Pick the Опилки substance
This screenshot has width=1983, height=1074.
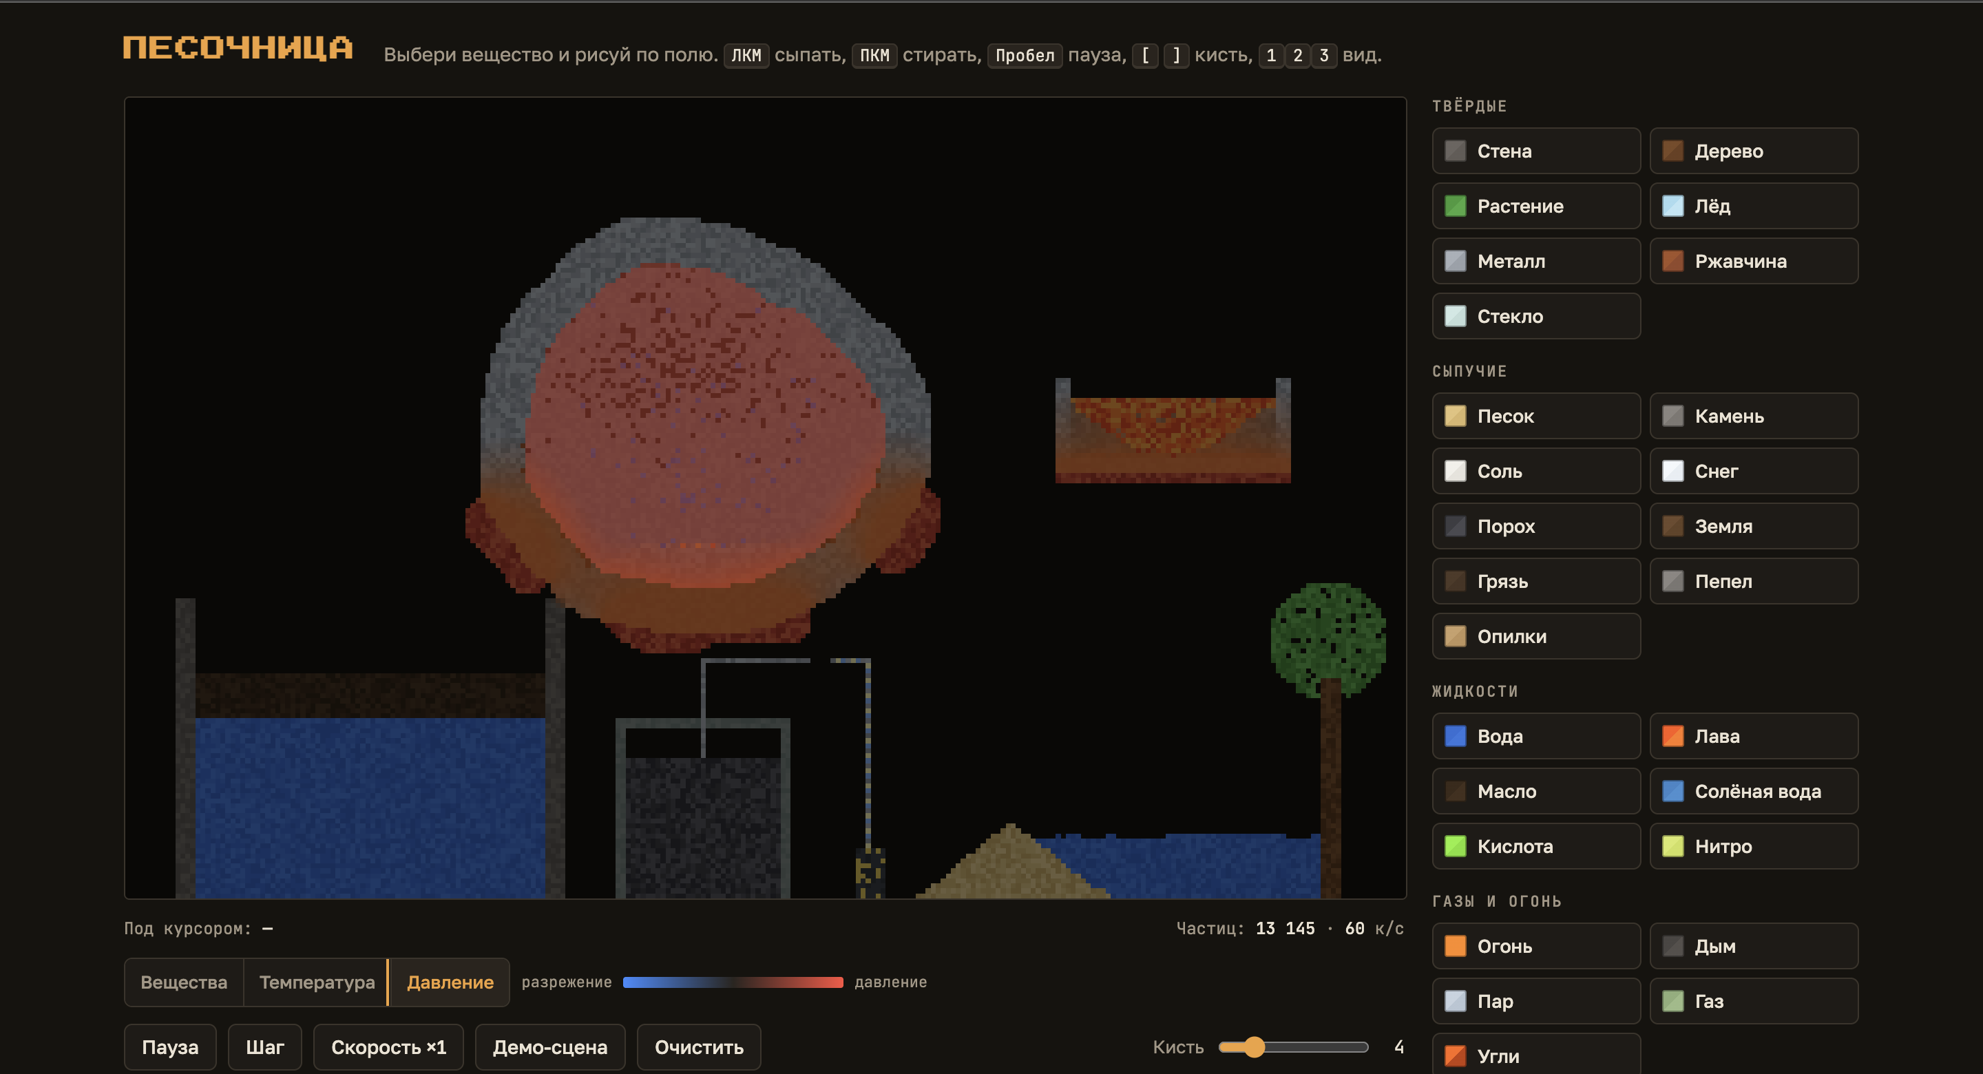click(1535, 636)
